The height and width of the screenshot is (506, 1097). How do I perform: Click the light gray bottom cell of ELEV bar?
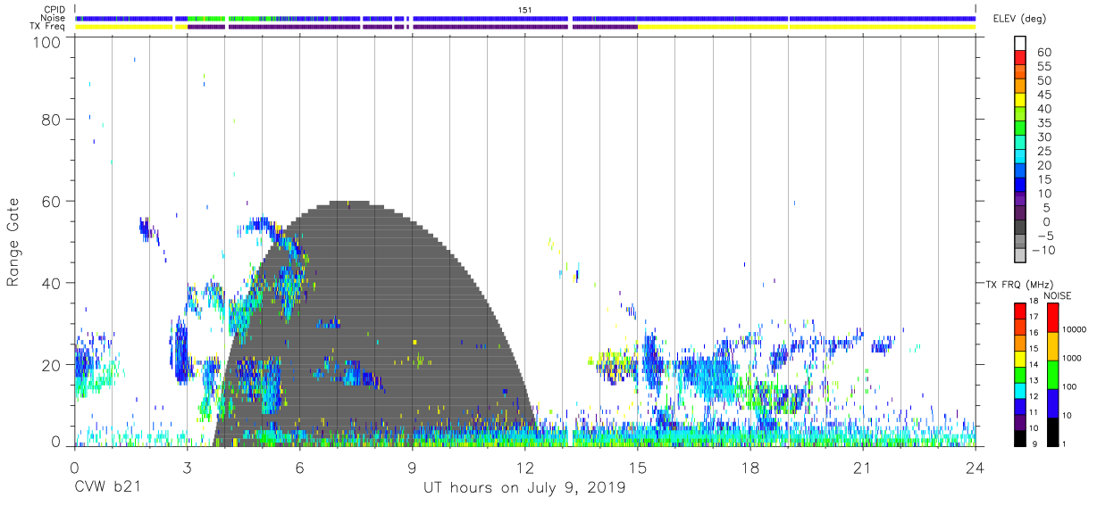[x=1020, y=255]
